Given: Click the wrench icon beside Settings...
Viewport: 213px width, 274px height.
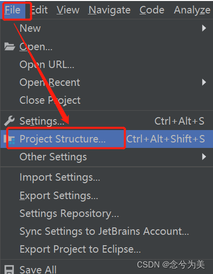Looking at the screenshot, I should tap(9, 121).
